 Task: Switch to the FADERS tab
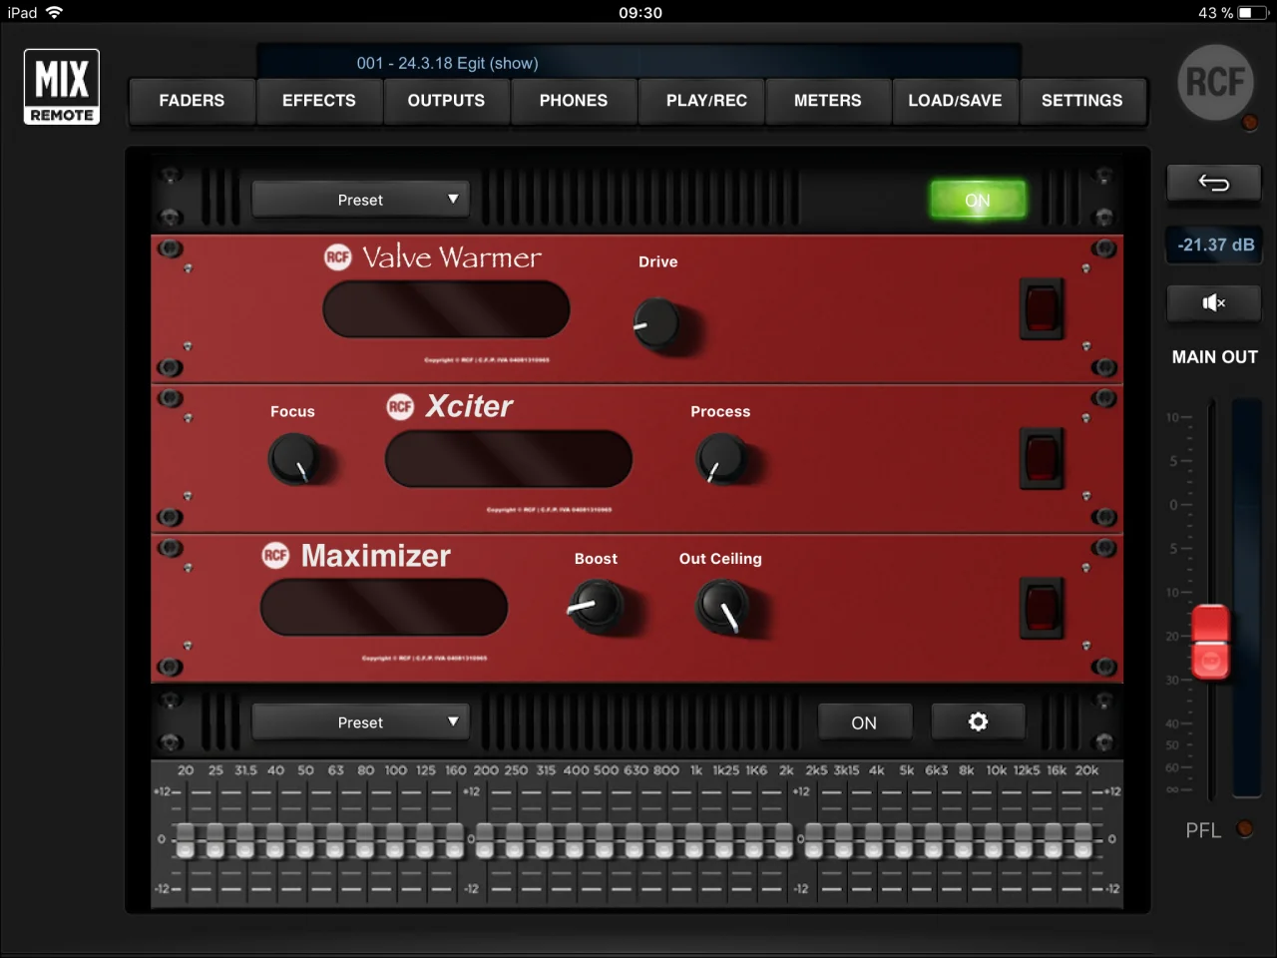coord(192,101)
